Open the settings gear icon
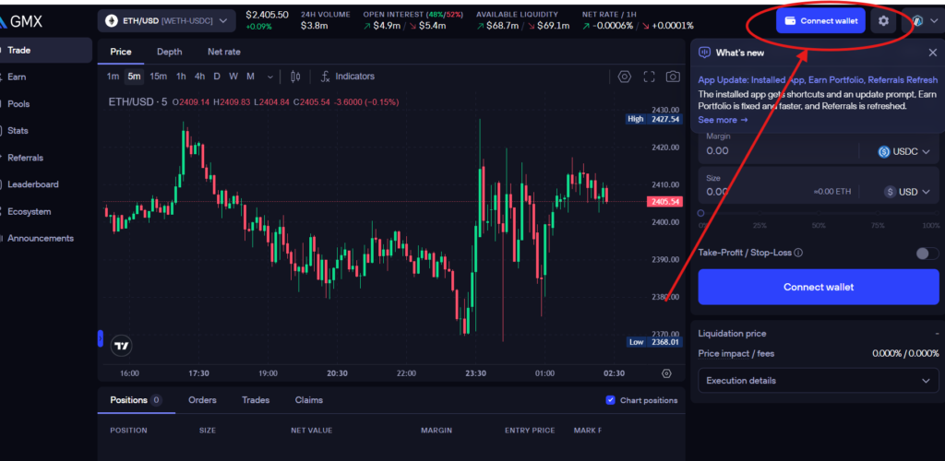This screenshot has height=461, width=945. tap(883, 21)
